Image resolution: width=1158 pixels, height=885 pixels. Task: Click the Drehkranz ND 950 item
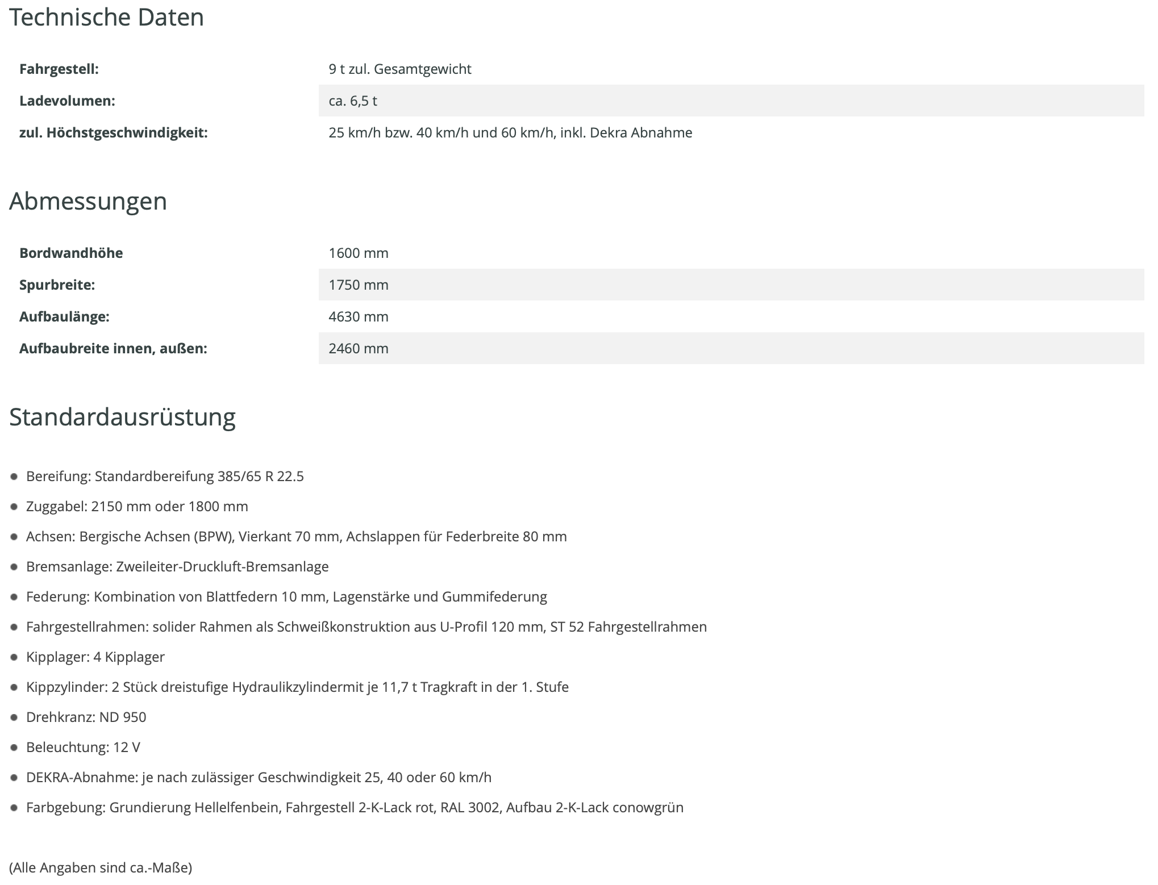[86, 717]
